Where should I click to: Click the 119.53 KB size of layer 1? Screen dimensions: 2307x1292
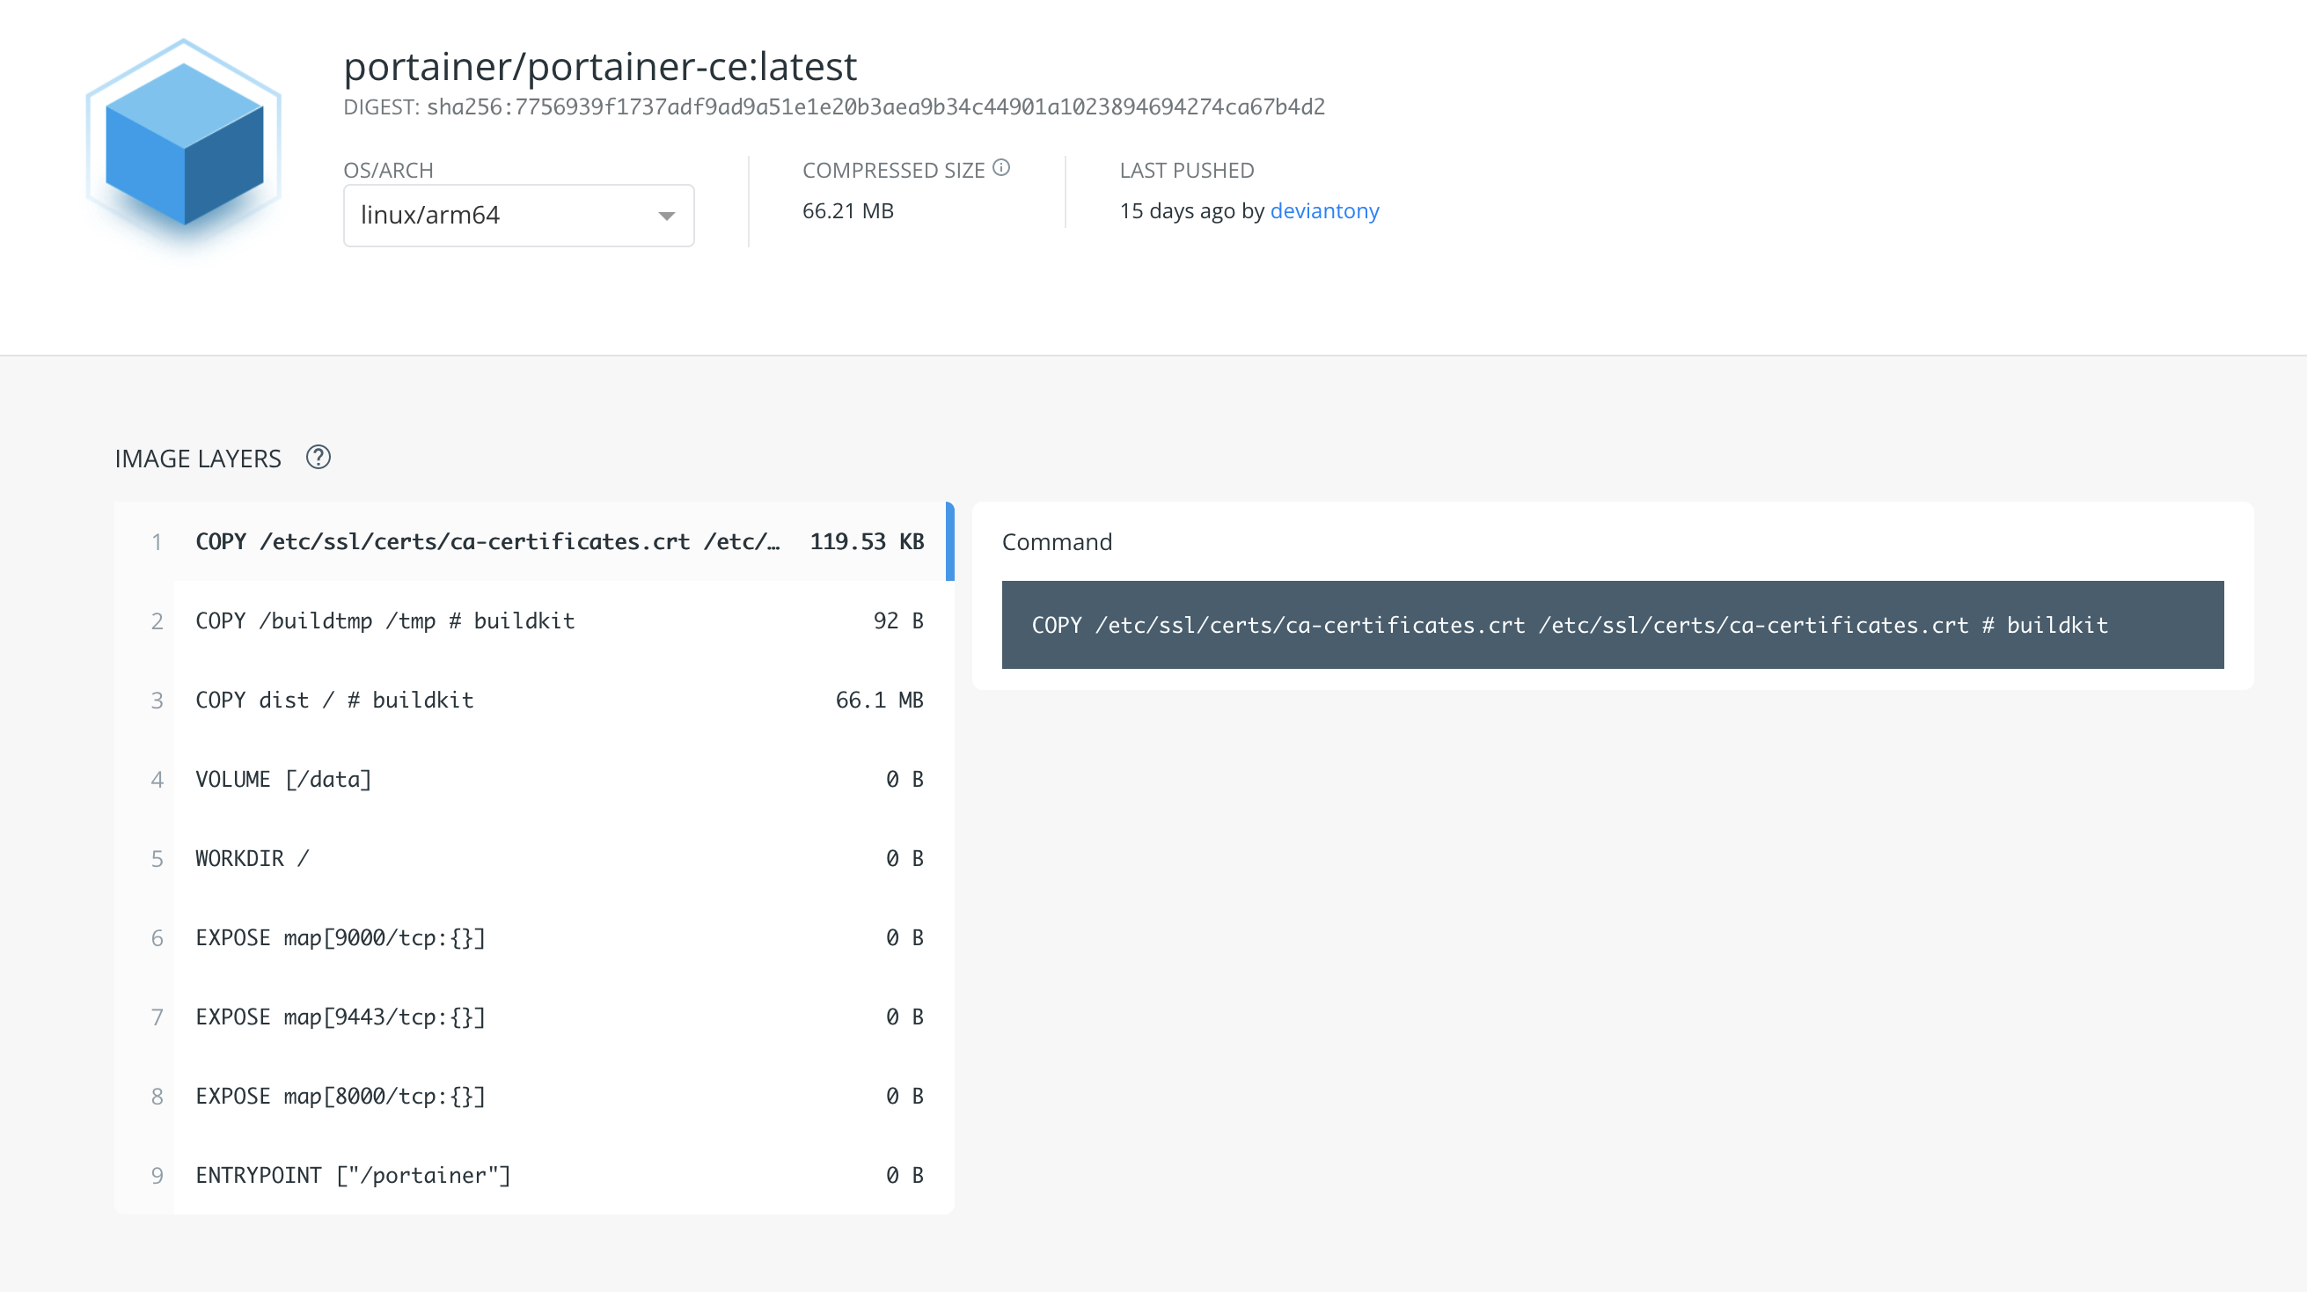866,541
